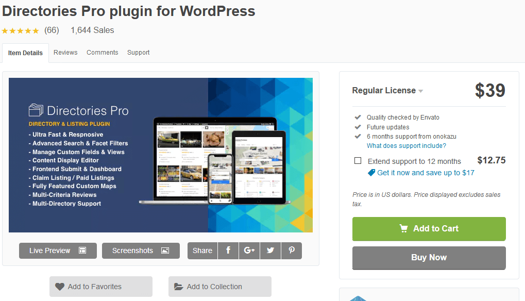Switch to the Reviews tab
Image resolution: width=525 pixels, height=301 pixels.
click(x=65, y=53)
